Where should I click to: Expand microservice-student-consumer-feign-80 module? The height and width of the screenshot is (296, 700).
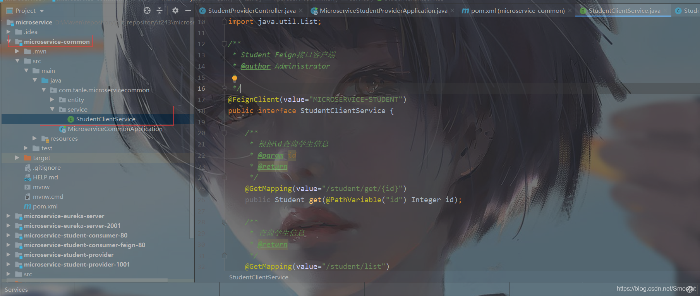(9, 245)
